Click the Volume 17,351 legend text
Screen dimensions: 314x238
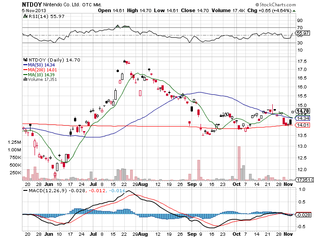click(42, 79)
